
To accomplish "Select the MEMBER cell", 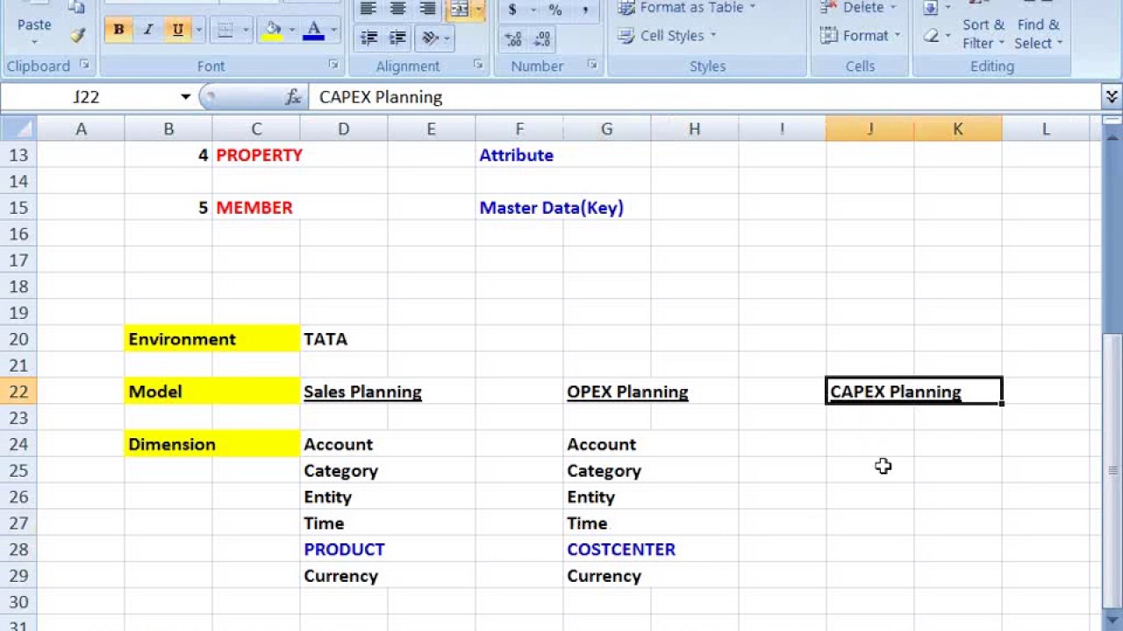I will pyautogui.click(x=256, y=208).
